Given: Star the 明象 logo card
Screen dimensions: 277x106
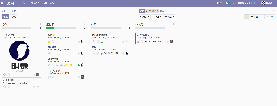Looking at the screenshot, I should [5, 75].
